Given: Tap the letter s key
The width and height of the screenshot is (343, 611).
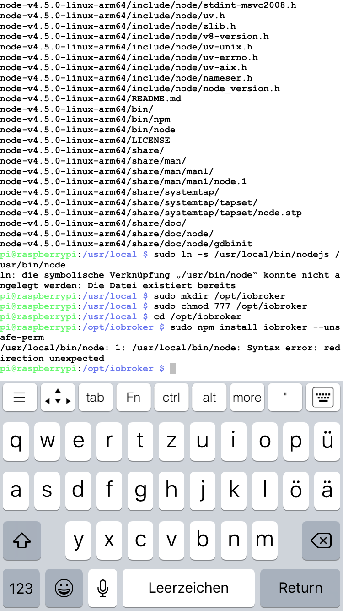Looking at the screenshot, I should [47, 491].
